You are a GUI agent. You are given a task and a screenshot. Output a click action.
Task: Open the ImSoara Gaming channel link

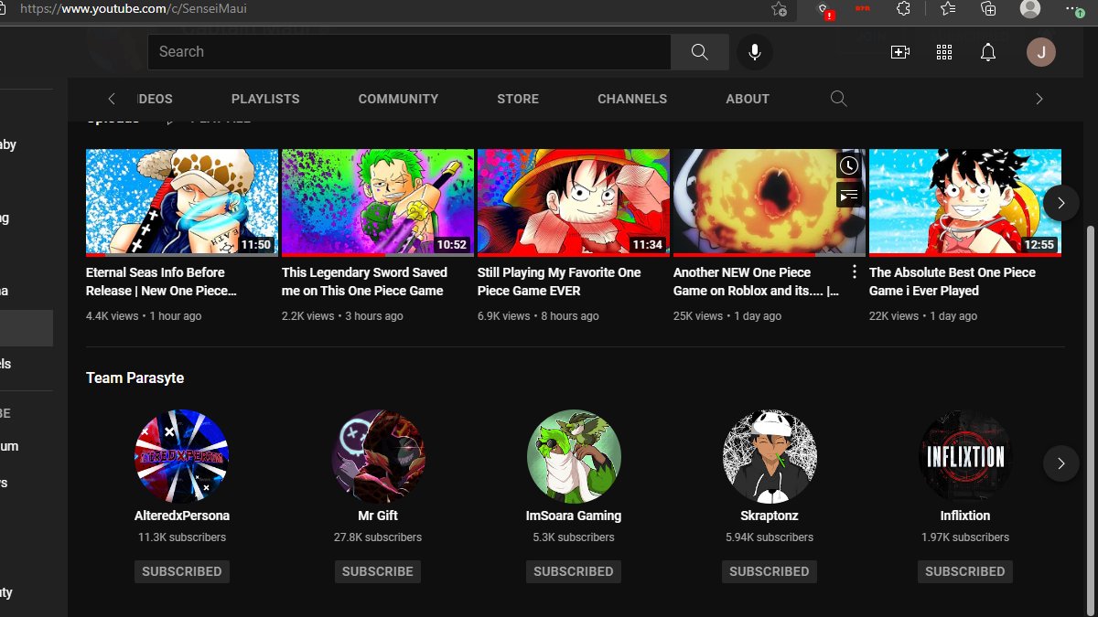(574, 516)
